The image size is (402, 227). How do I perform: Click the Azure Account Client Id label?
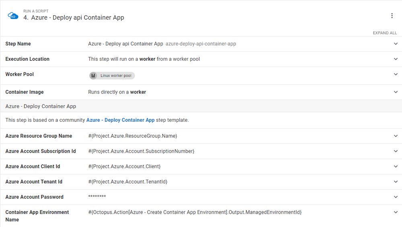tap(33, 166)
